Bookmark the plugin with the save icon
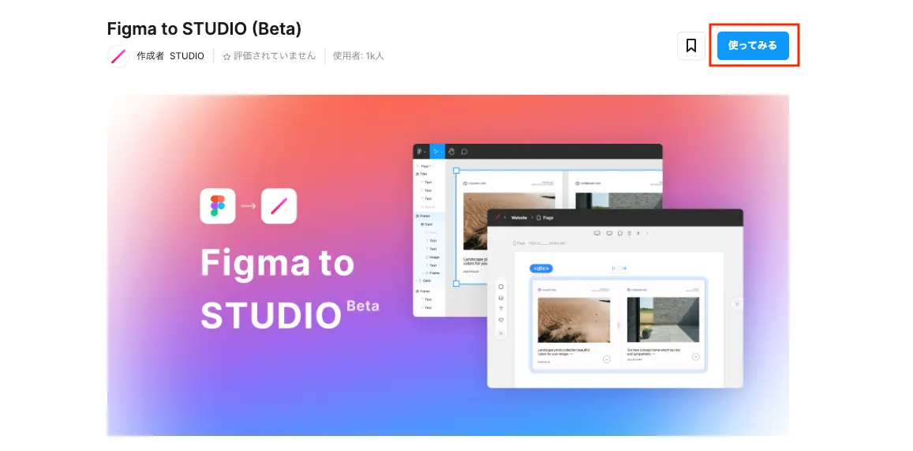Image resolution: width=913 pixels, height=451 pixels. point(691,46)
